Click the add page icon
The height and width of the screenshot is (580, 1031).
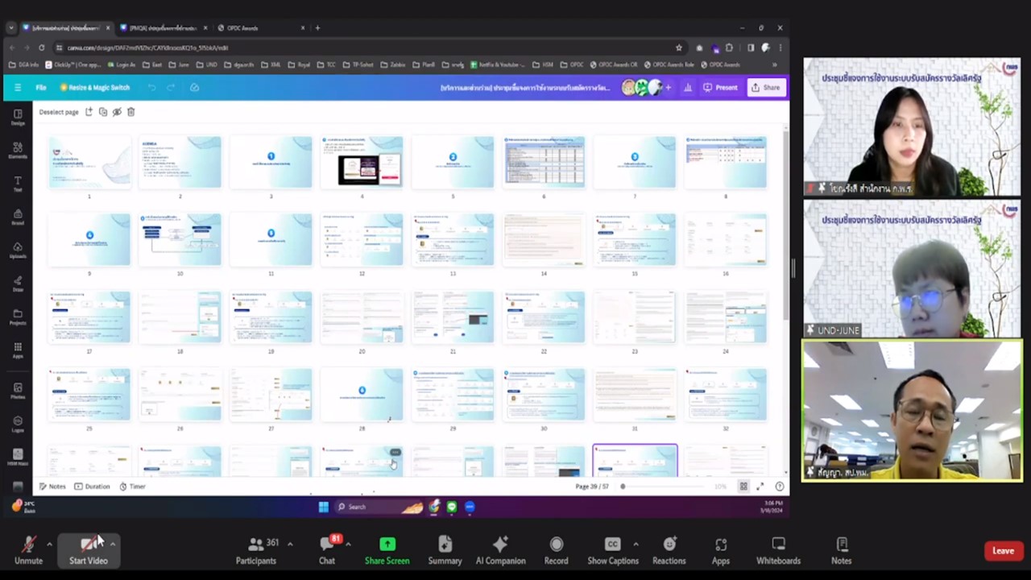point(89,112)
